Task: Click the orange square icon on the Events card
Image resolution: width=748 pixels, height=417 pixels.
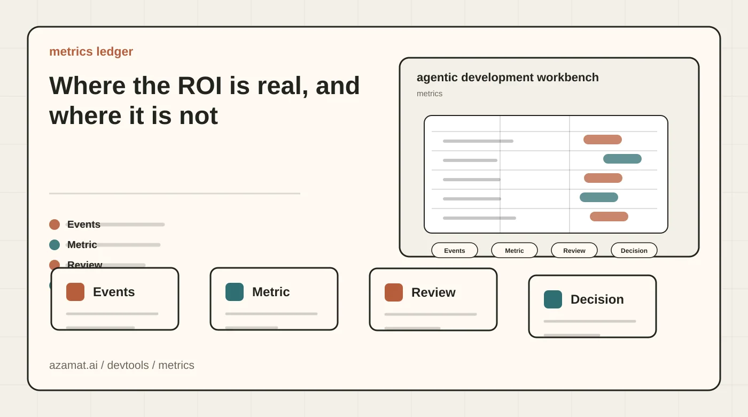Action: pos(75,292)
